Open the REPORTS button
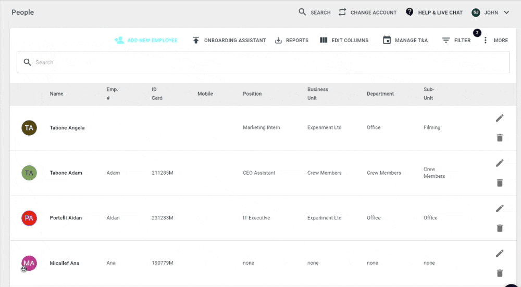The height and width of the screenshot is (287, 521). [292, 40]
